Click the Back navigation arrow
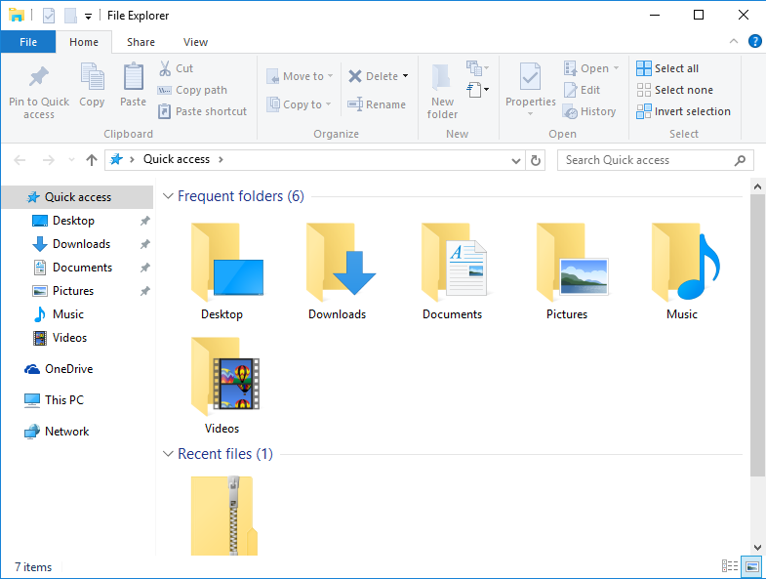Screen dimensions: 766x579 pos(20,160)
